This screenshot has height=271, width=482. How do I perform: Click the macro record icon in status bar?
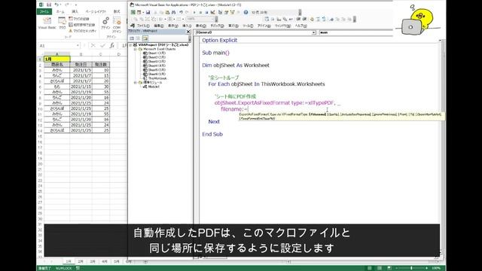[x=78, y=268]
